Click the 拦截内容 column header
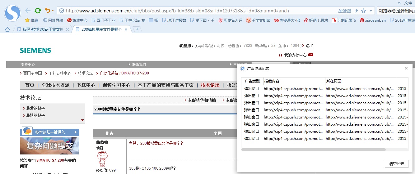The height and width of the screenshot is (174, 415). tap(294, 81)
